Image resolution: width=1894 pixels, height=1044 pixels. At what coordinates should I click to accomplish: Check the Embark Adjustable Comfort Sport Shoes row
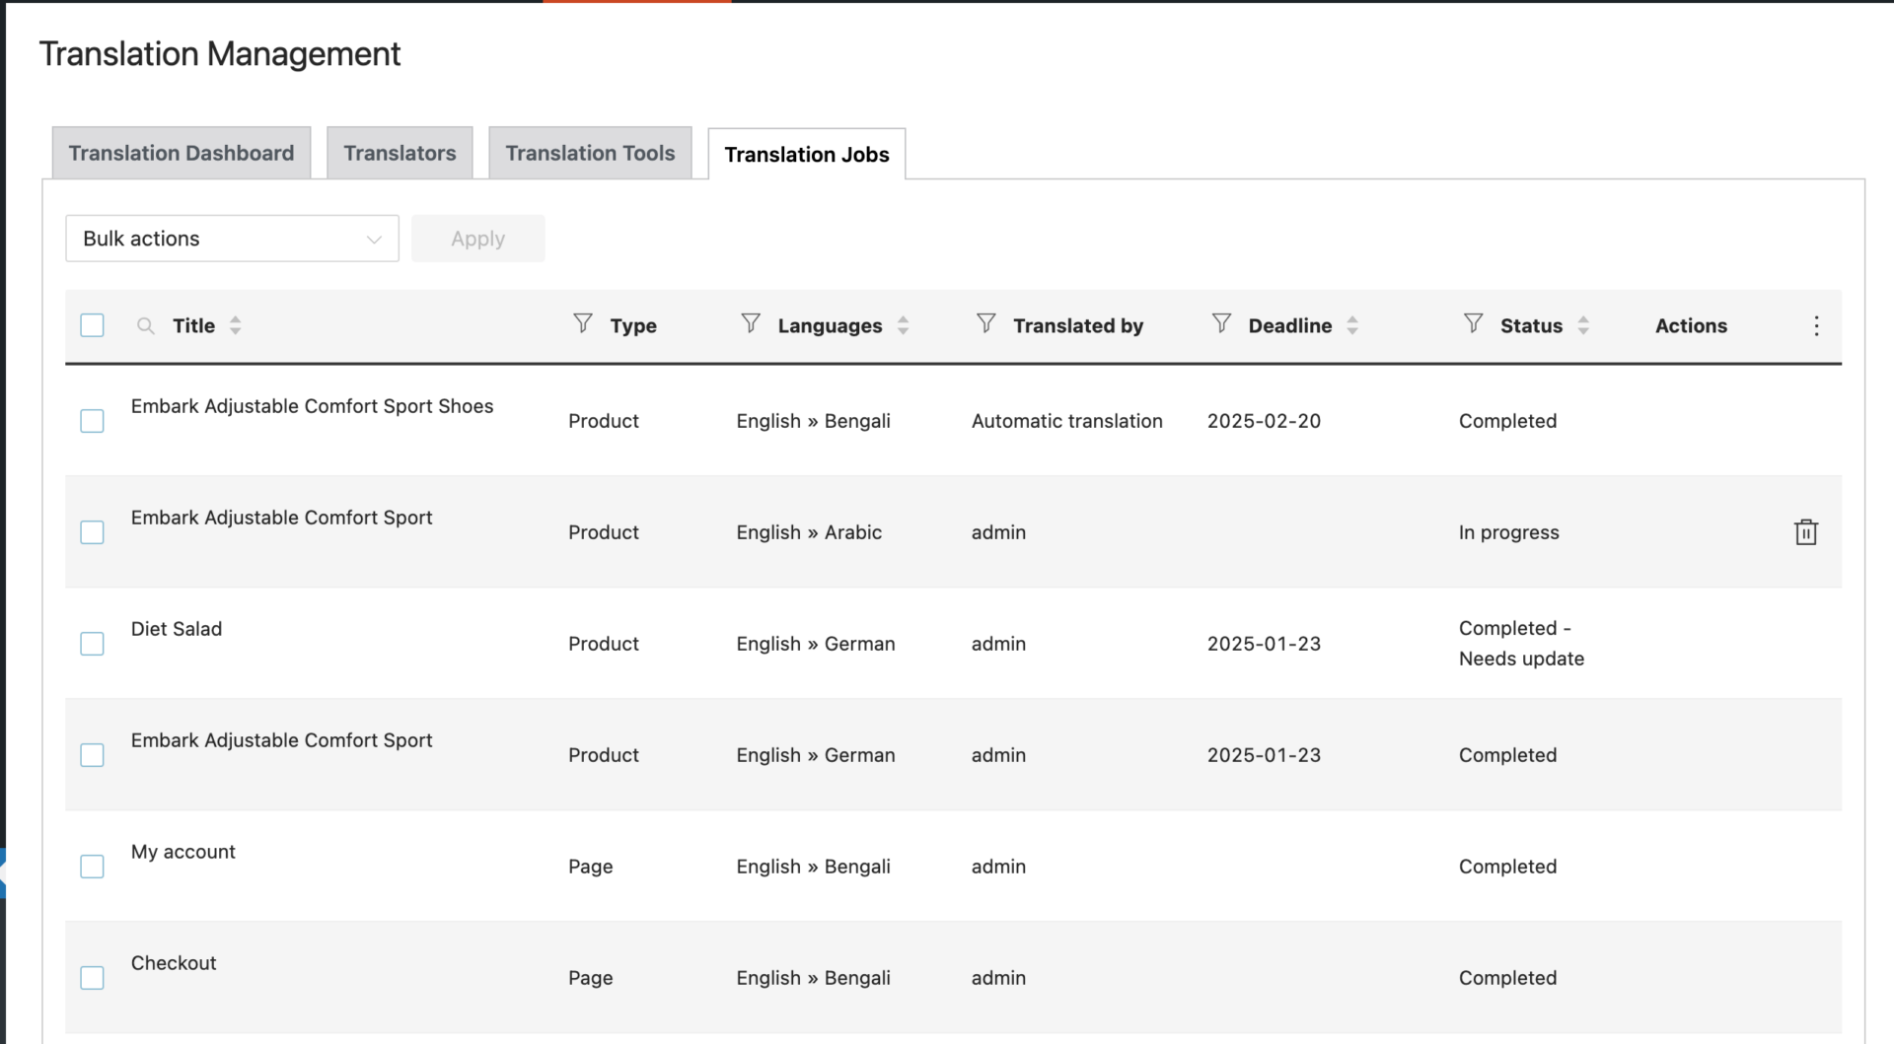[92, 421]
